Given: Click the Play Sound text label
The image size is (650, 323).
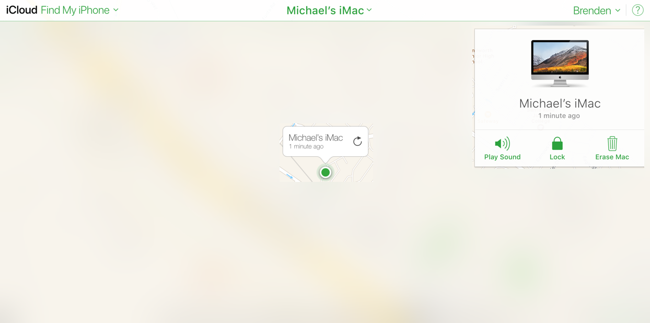Looking at the screenshot, I should pos(502,157).
